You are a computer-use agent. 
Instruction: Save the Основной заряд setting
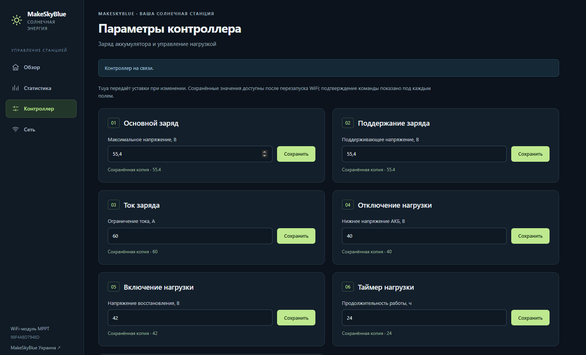(296, 154)
